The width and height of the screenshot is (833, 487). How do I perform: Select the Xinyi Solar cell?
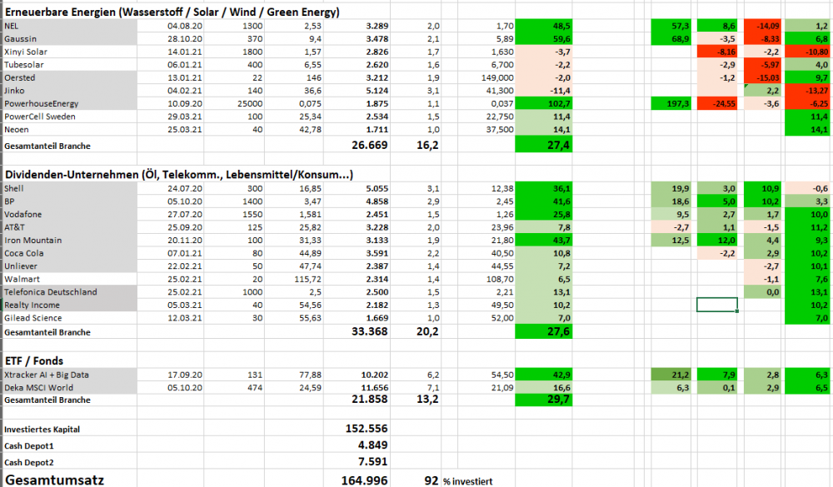pos(70,52)
